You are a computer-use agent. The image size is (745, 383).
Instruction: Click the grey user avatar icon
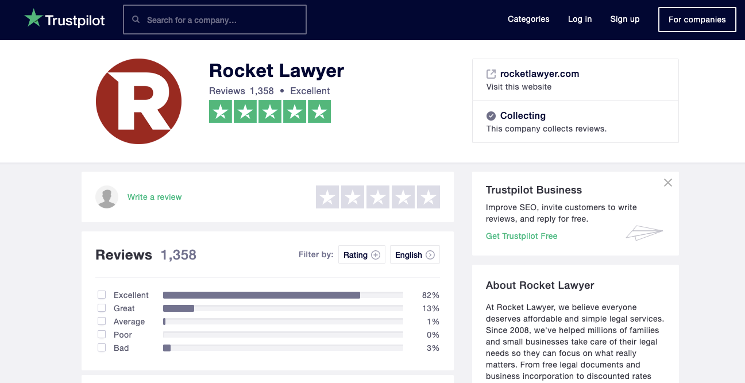(107, 197)
